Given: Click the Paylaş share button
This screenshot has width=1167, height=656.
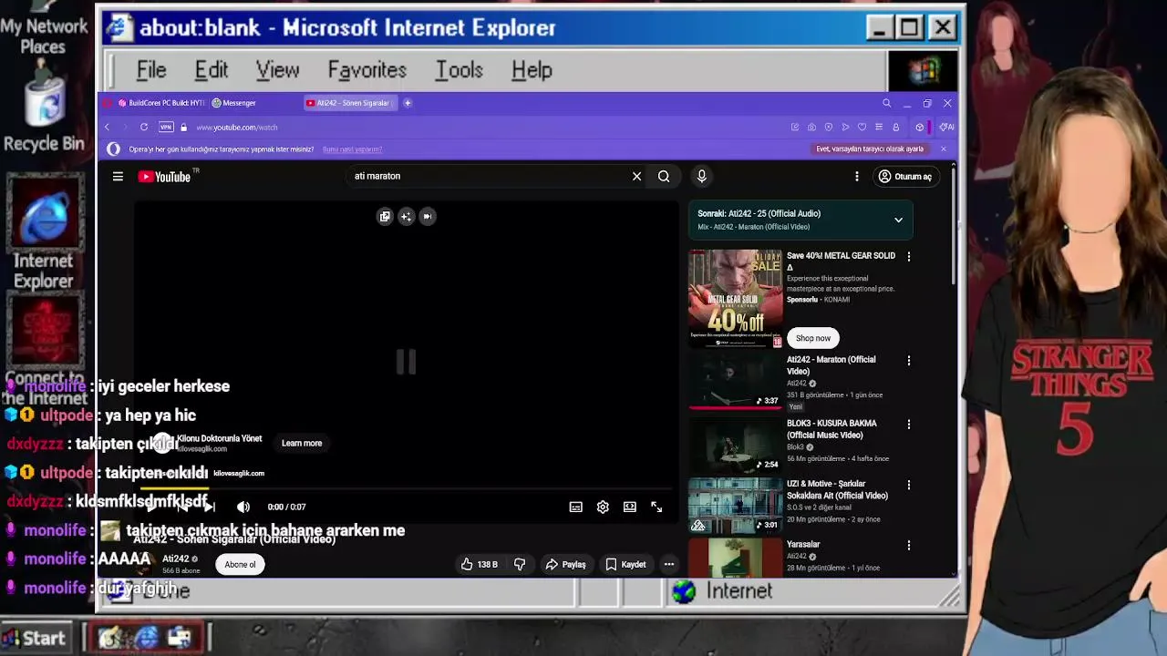Looking at the screenshot, I should (565, 565).
